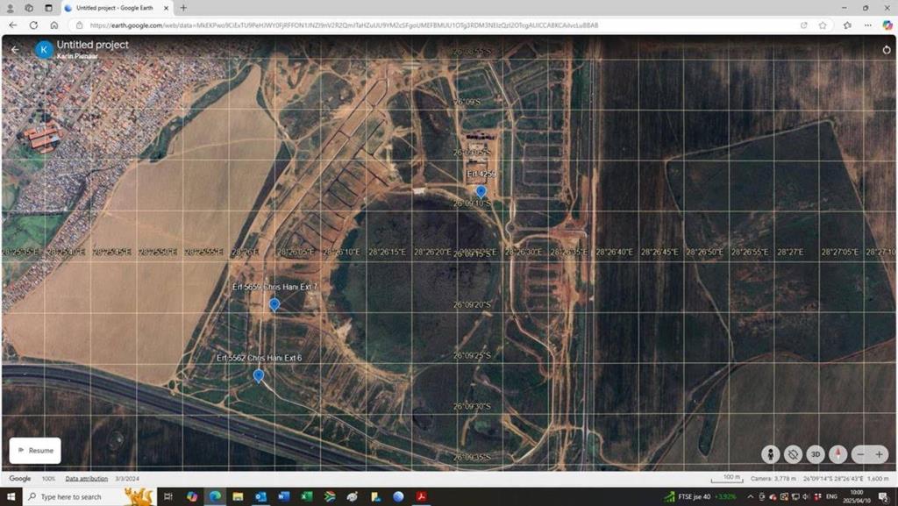
Task: Toggle the location tracking button beside Pegman
Action: 793,454
